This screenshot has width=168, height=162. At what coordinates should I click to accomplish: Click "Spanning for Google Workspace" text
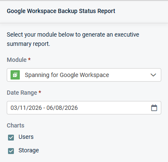[67, 75]
